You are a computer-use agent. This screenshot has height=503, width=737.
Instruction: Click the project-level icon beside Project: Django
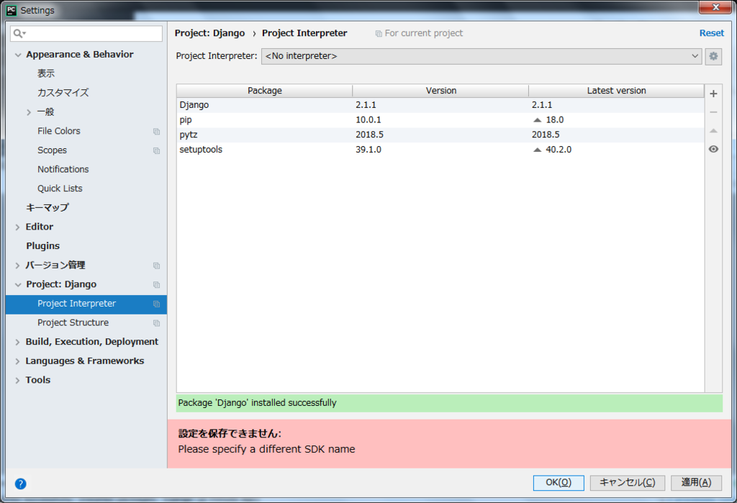156,285
